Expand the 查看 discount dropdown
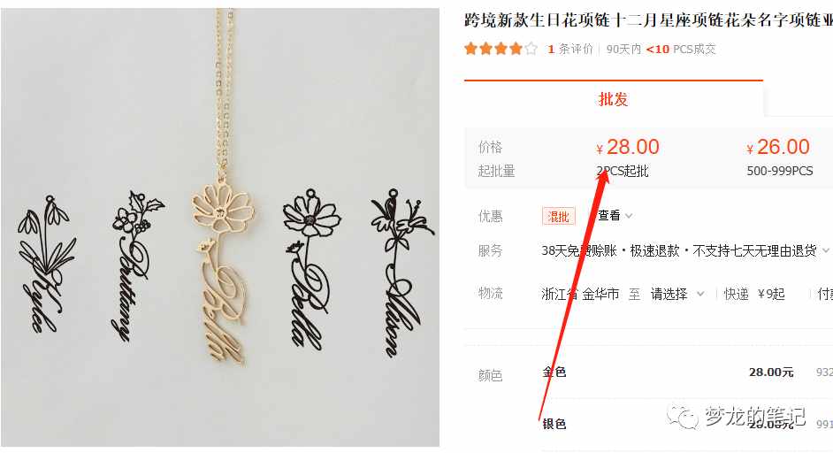The width and height of the screenshot is (833, 453). tap(615, 215)
